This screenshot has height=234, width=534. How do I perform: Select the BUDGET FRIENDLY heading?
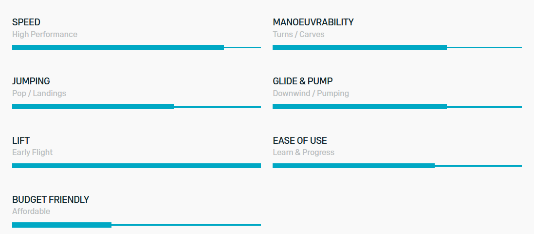[51, 199]
